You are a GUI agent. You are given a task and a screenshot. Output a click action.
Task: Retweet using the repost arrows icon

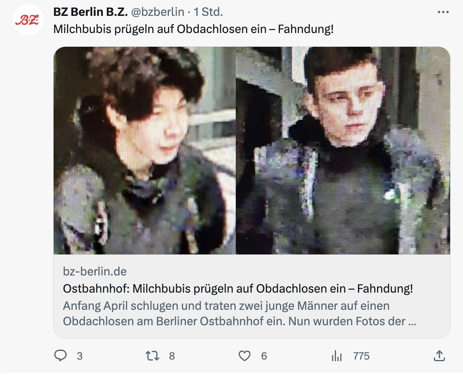(x=152, y=356)
